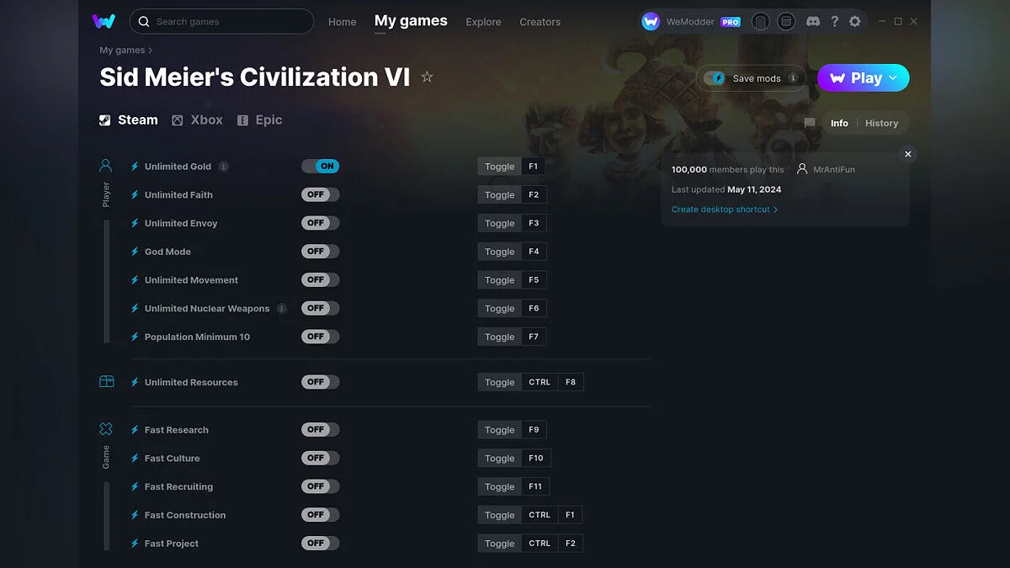The height and width of the screenshot is (568, 1010).
Task: Click the question mark help icon
Action: pos(834,21)
